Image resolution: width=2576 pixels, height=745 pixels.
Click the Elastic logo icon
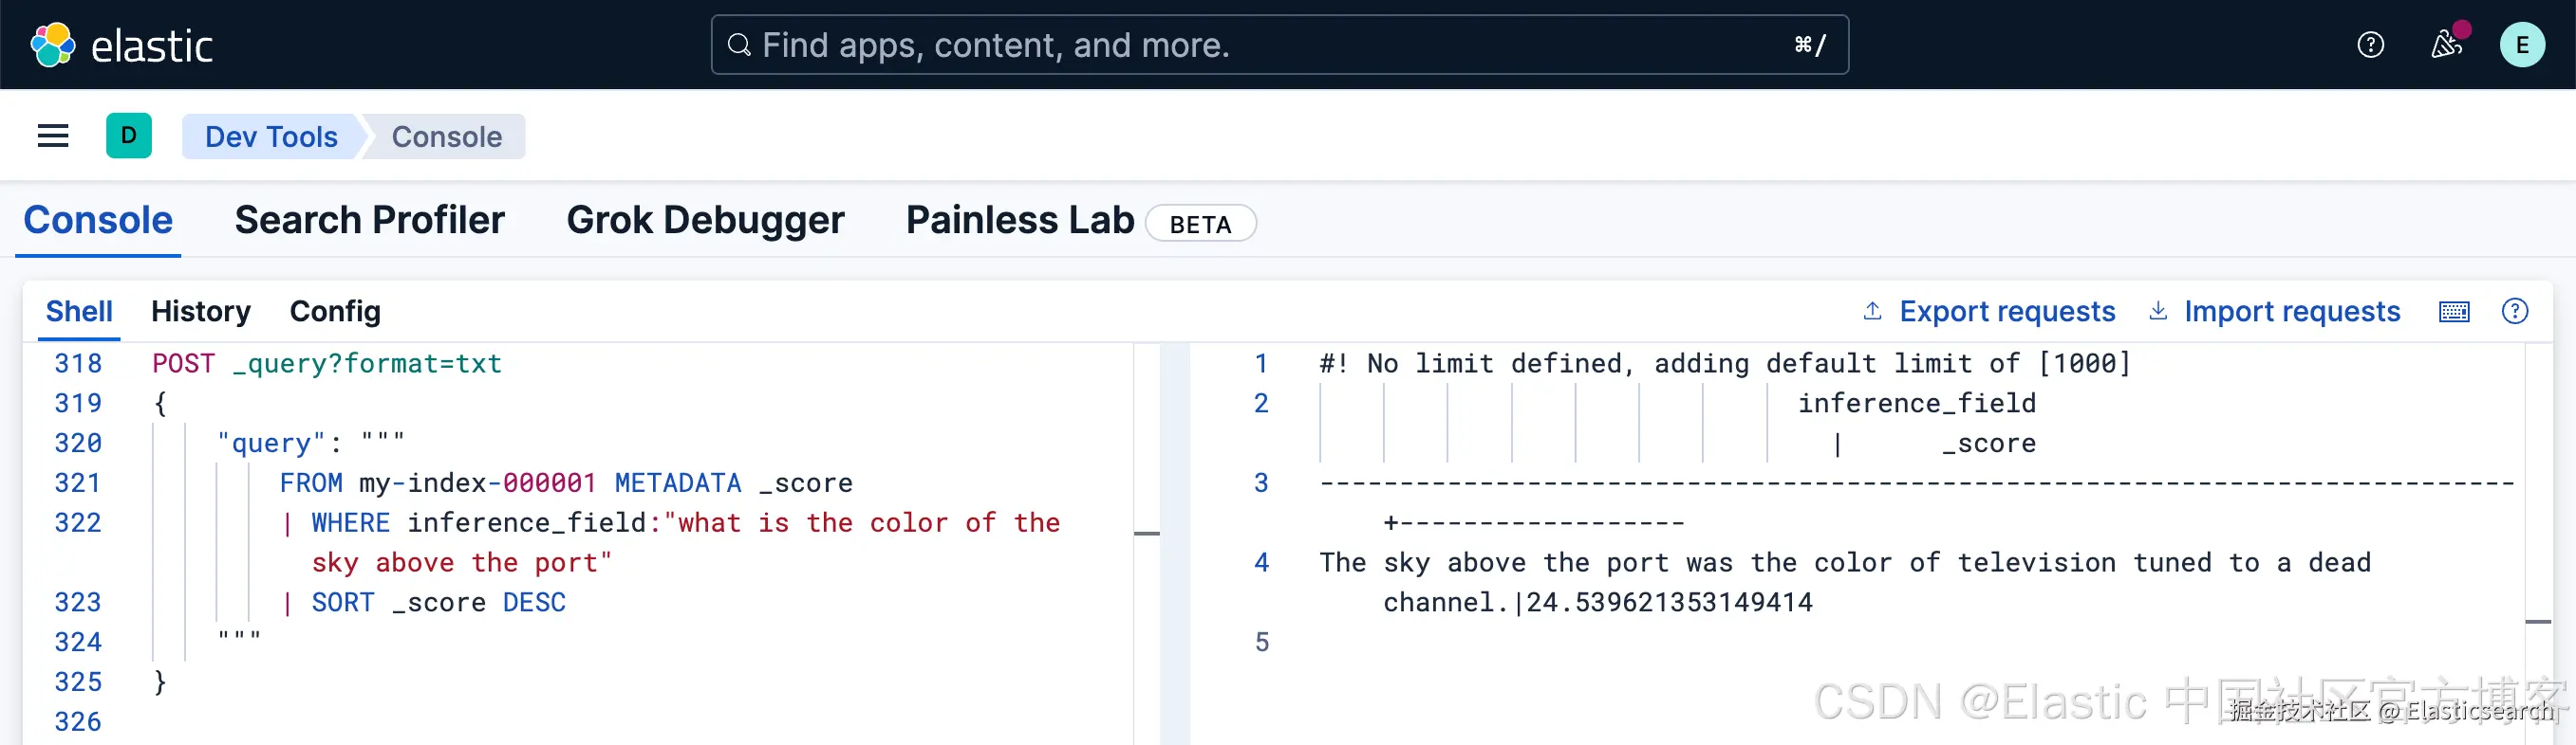point(52,45)
